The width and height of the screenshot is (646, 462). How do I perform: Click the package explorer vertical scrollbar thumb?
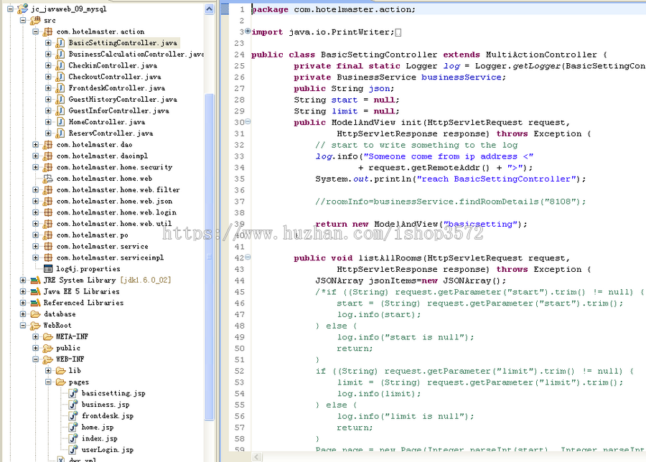(210, 257)
